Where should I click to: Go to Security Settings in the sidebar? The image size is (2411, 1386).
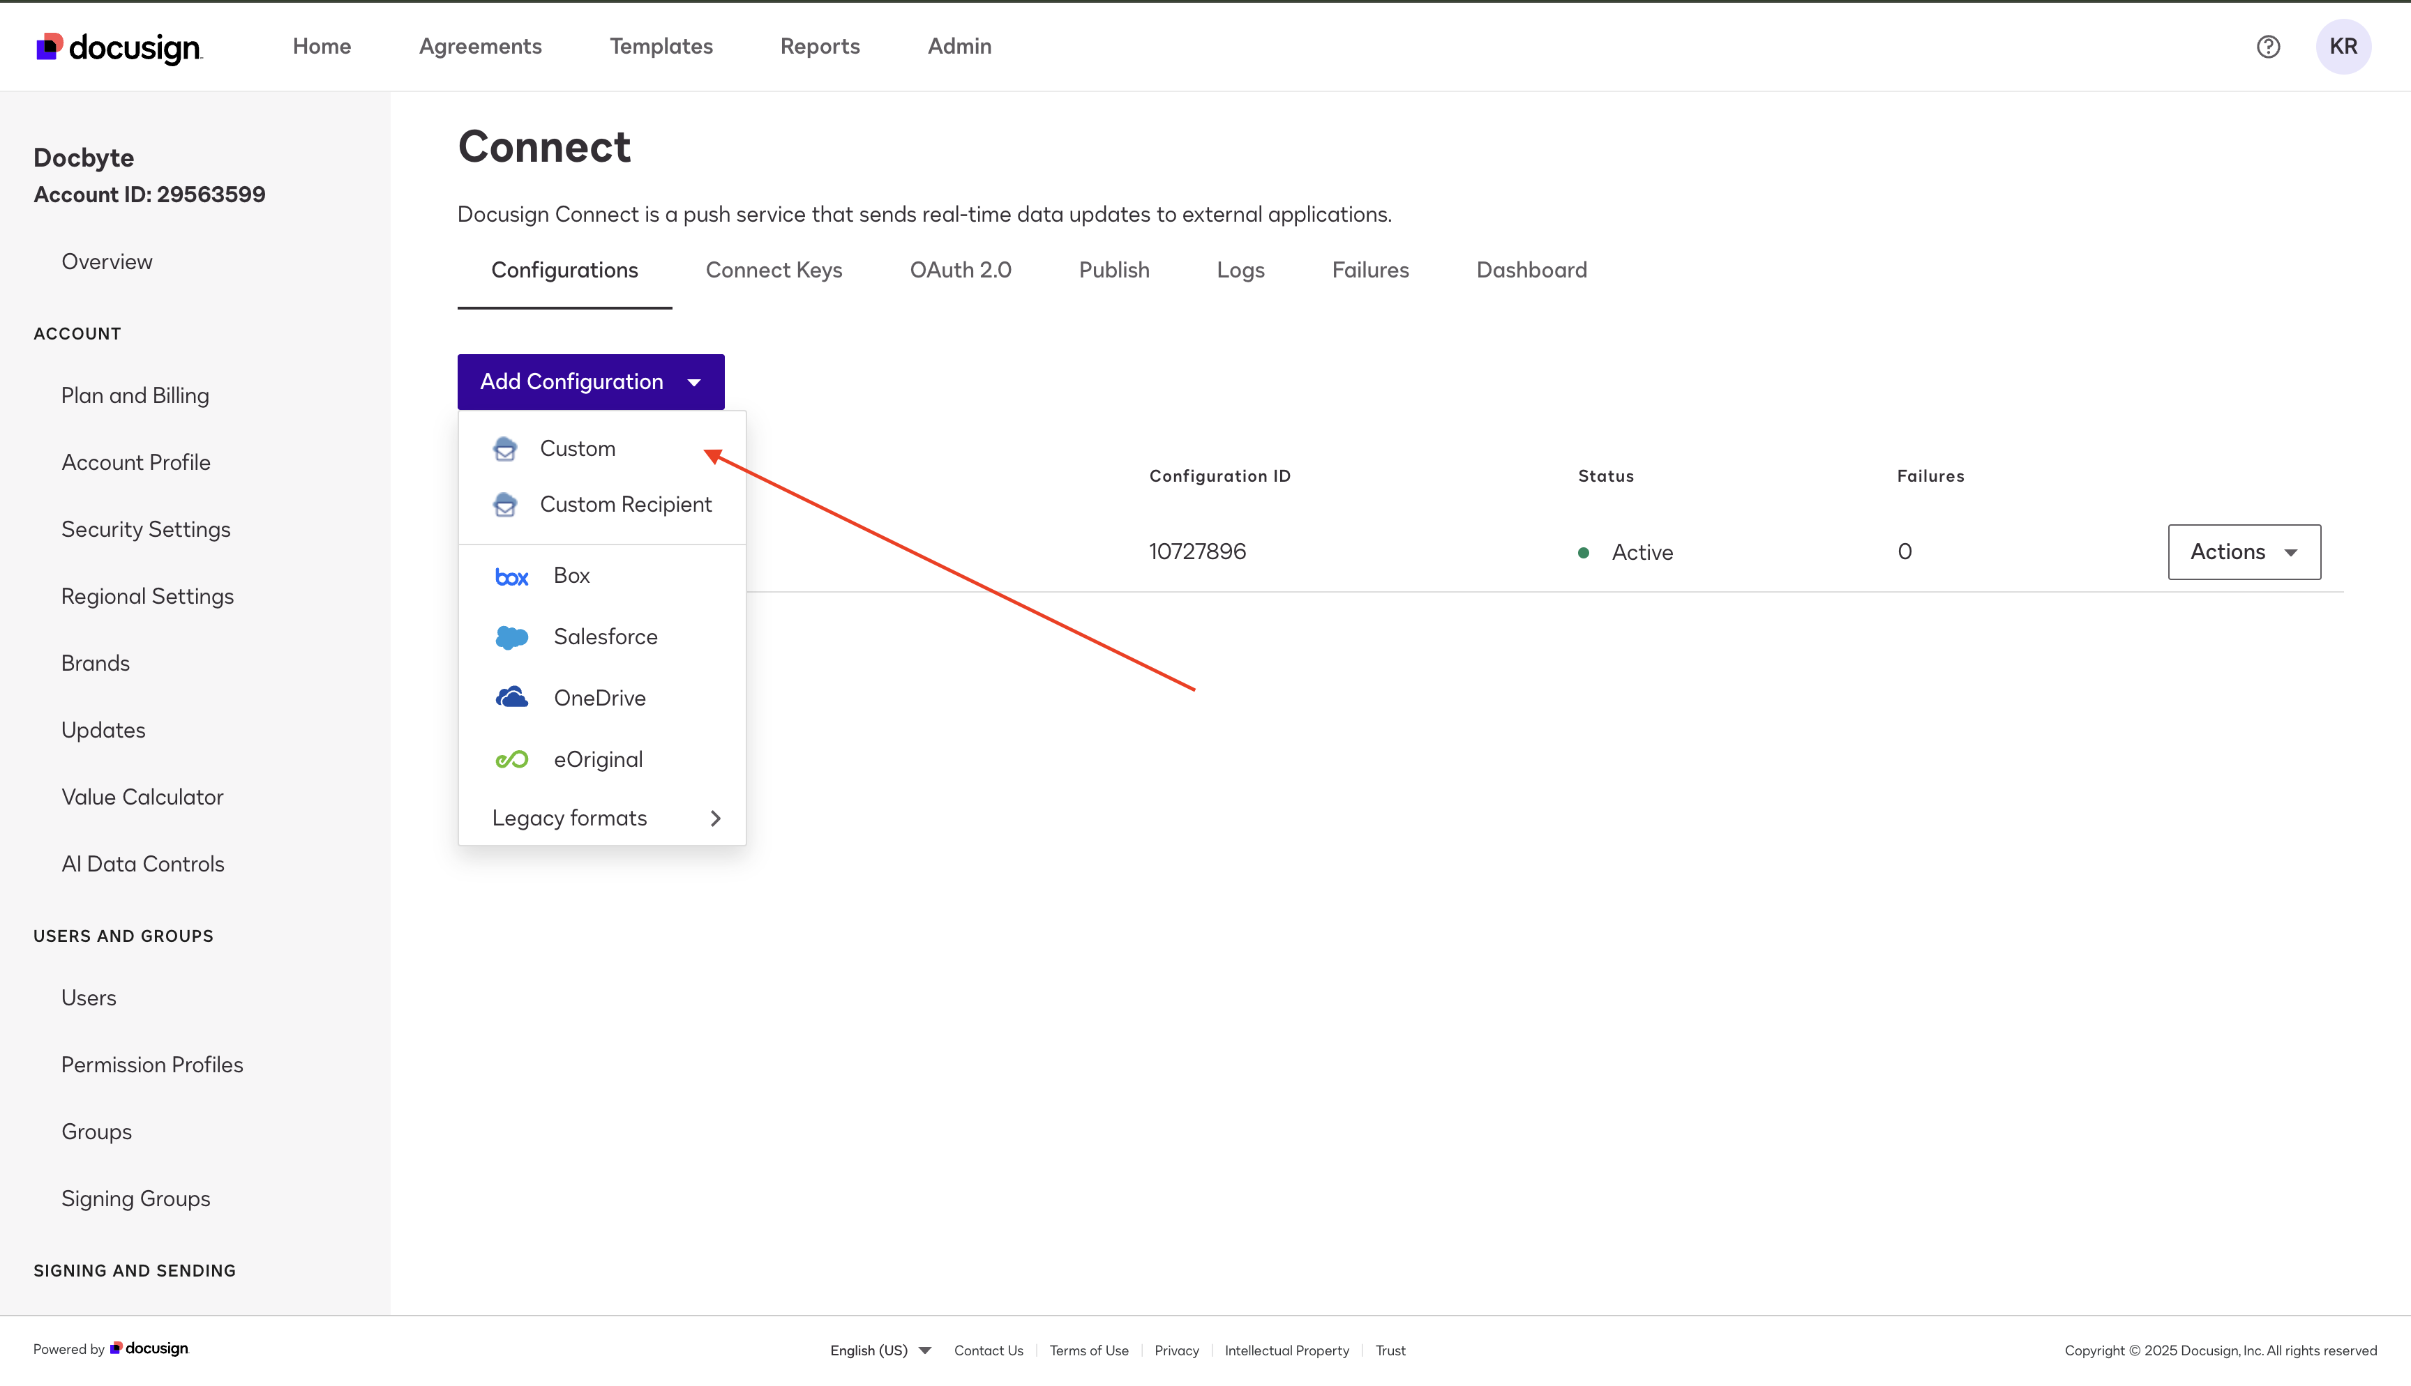click(146, 528)
